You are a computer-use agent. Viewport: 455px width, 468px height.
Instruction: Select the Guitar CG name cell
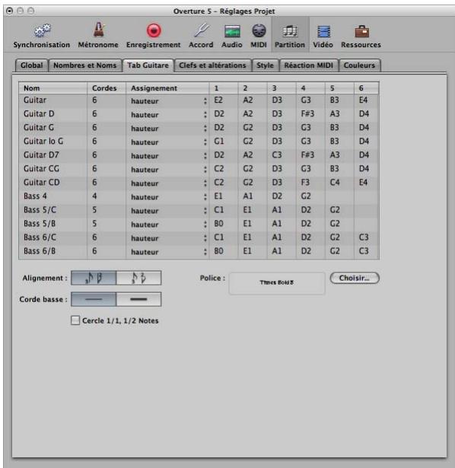42,169
